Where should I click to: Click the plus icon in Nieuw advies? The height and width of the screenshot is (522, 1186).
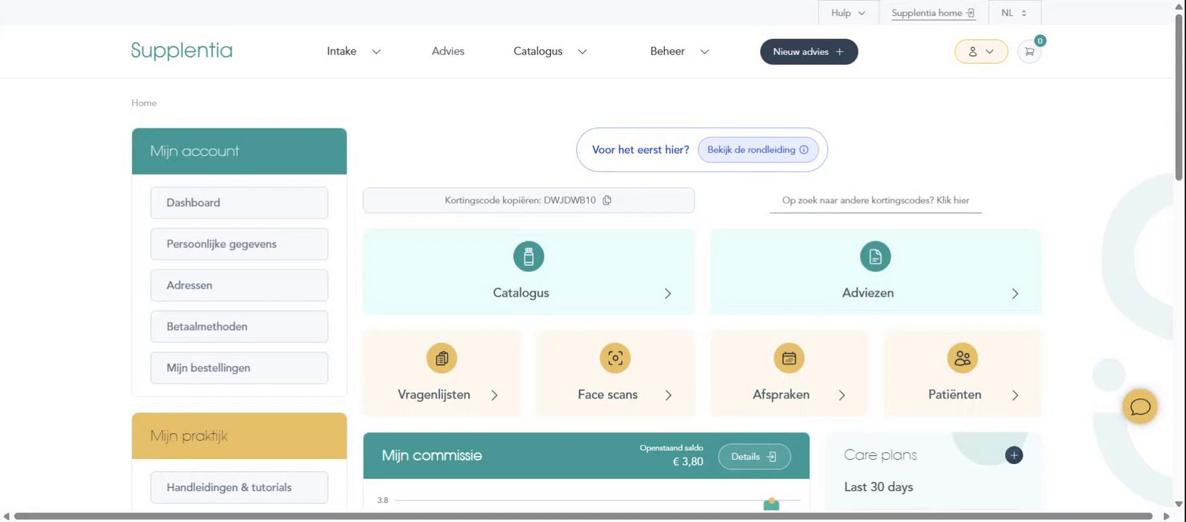[840, 51]
